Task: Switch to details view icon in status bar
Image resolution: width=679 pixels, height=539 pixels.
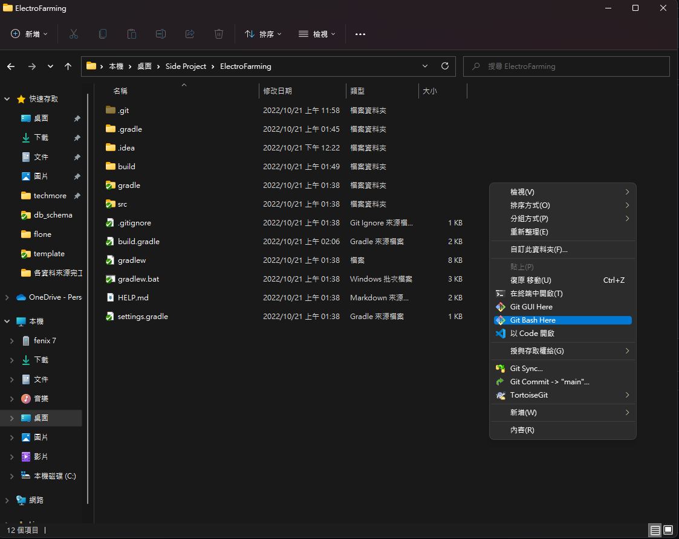Action: pyautogui.click(x=655, y=530)
